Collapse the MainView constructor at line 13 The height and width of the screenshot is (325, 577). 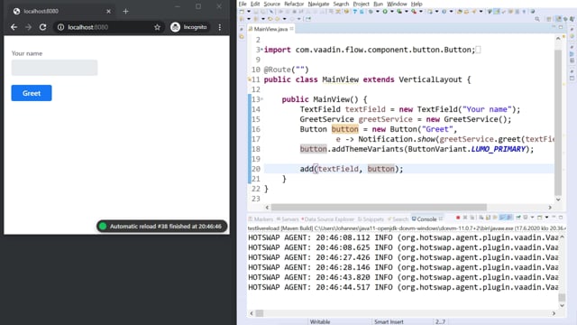pyautogui.click(x=262, y=99)
